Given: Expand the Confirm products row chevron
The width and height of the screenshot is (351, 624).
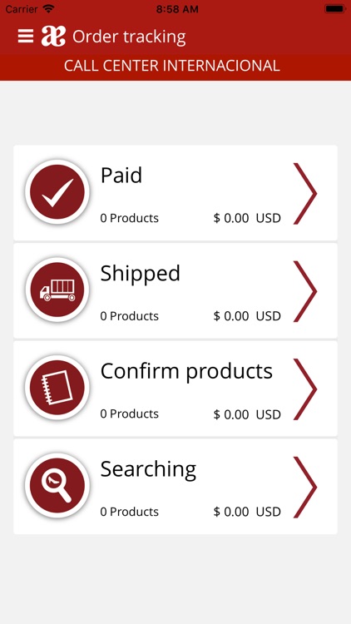Looking at the screenshot, I should point(305,389).
